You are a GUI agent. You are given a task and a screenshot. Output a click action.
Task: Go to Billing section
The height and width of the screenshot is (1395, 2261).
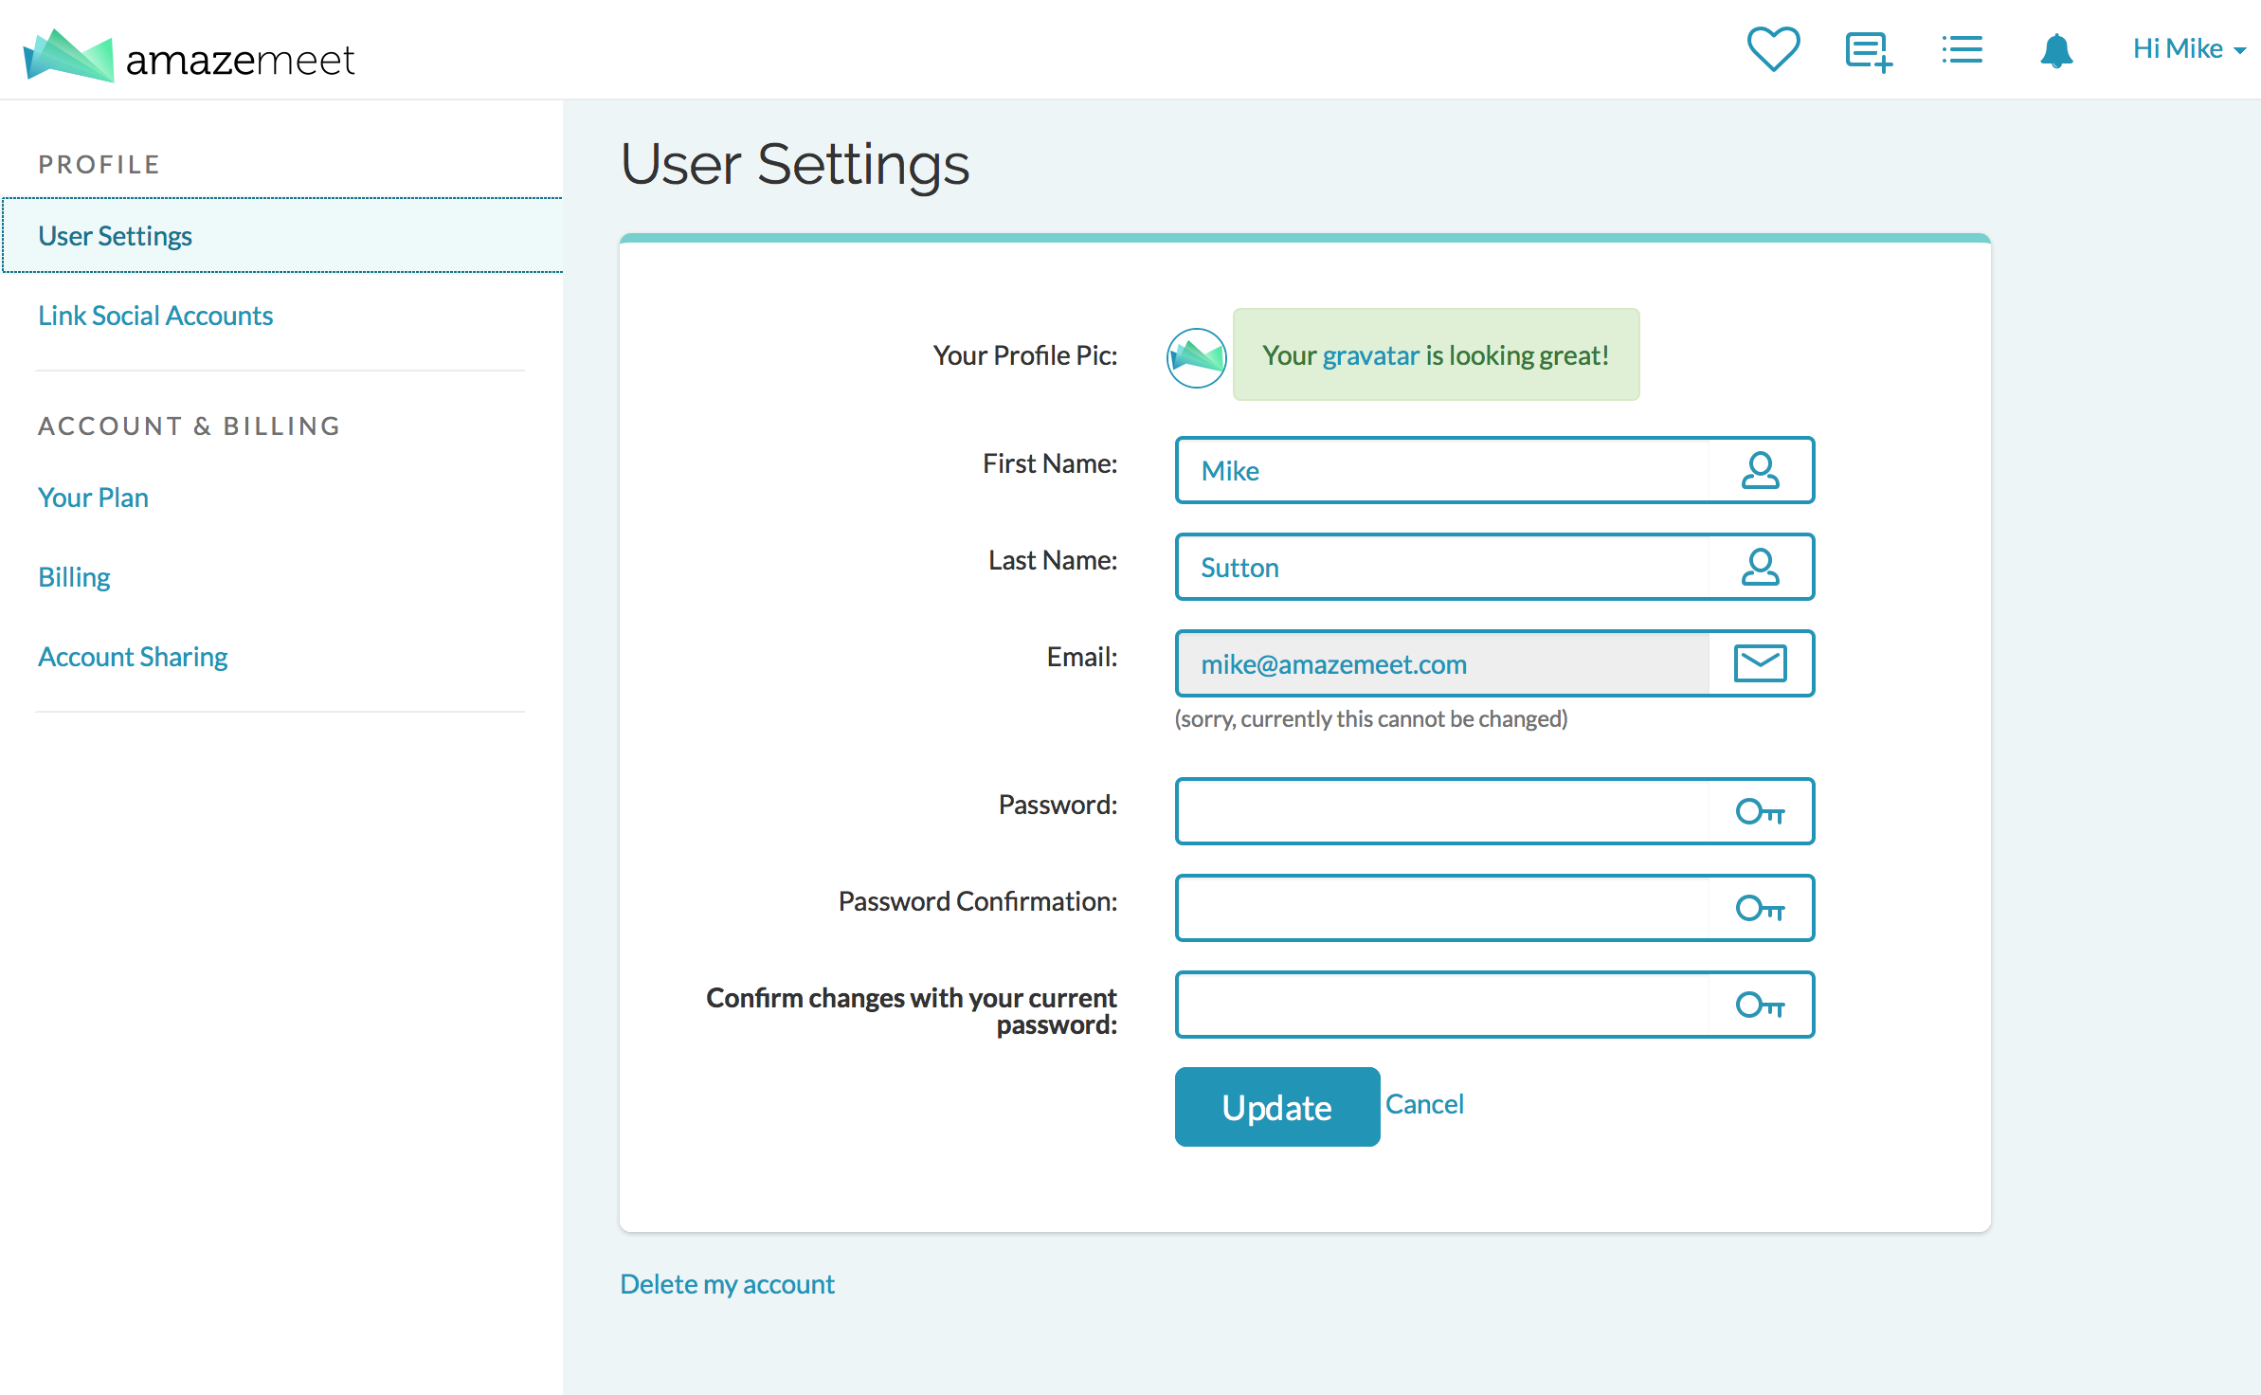point(74,577)
